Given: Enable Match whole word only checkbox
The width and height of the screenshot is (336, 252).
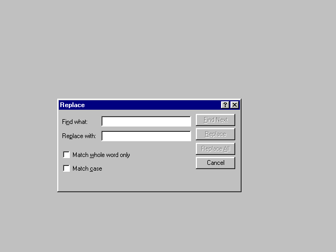Looking at the screenshot, I should [x=67, y=154].
